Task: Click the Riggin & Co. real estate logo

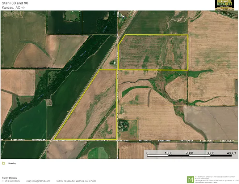Action: [x=224, y=5]
